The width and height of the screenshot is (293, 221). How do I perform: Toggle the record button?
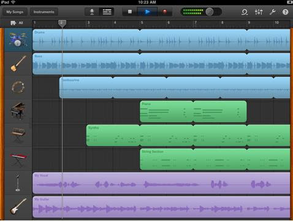click(x=165, y=12)
